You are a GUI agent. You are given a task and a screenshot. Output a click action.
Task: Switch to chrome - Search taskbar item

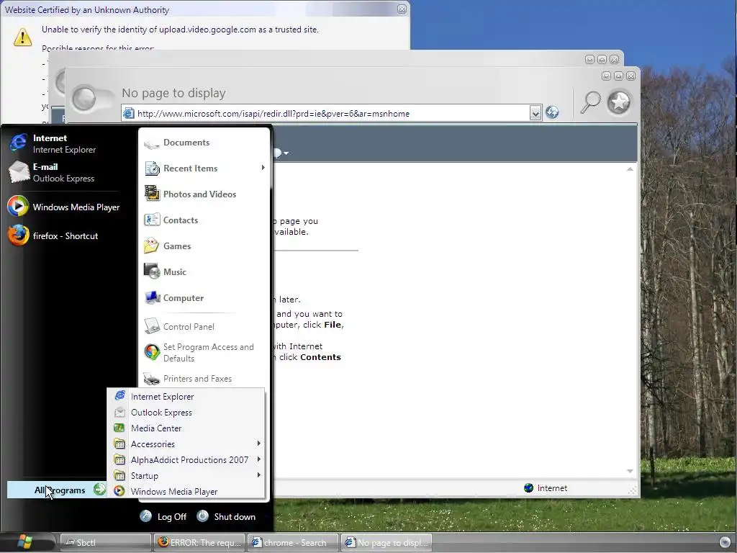[x=294, y=543]
